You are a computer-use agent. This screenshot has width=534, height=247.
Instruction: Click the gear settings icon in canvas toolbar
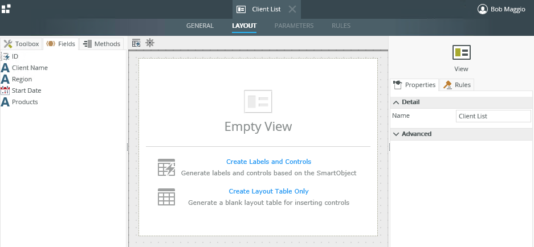[x=149, y=43]
